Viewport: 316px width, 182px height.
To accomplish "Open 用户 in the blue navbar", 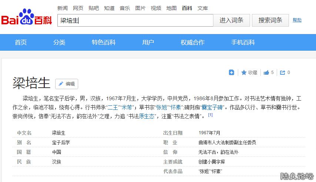I will [148, 42].
